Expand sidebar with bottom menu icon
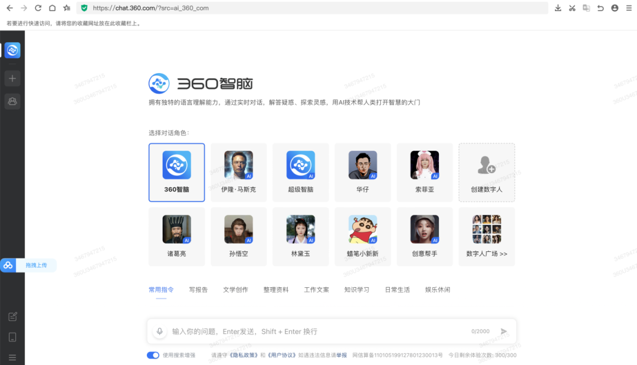The height and width of the screenshot is (365, 637). (12, 357)
